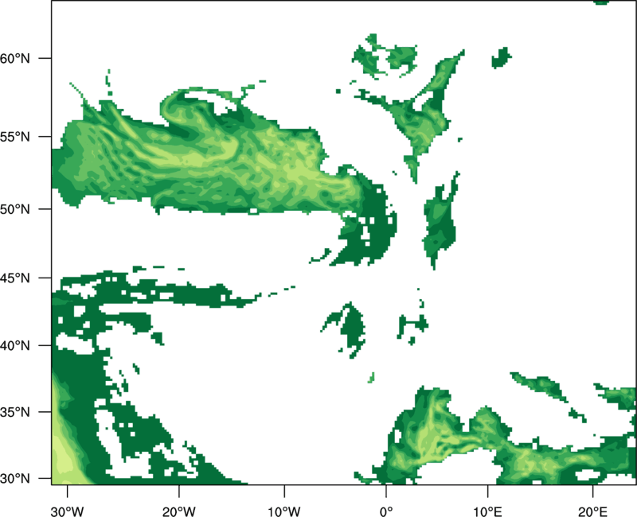Click the 10°W longitude label
637x517 pixels.
point(284,511)
